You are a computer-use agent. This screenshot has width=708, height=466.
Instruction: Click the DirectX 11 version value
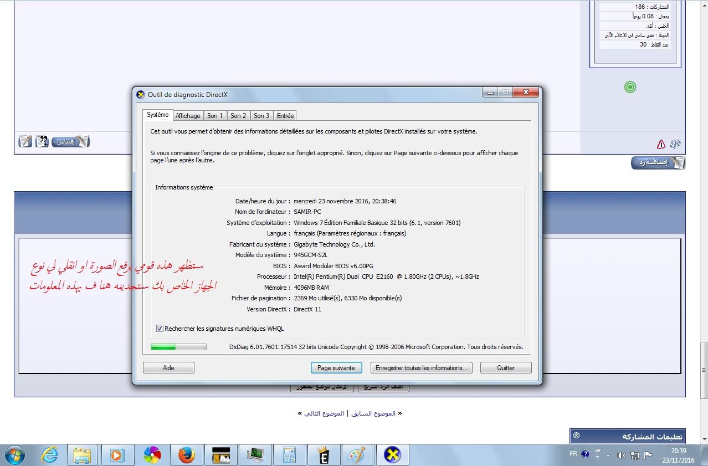(307, 309)
